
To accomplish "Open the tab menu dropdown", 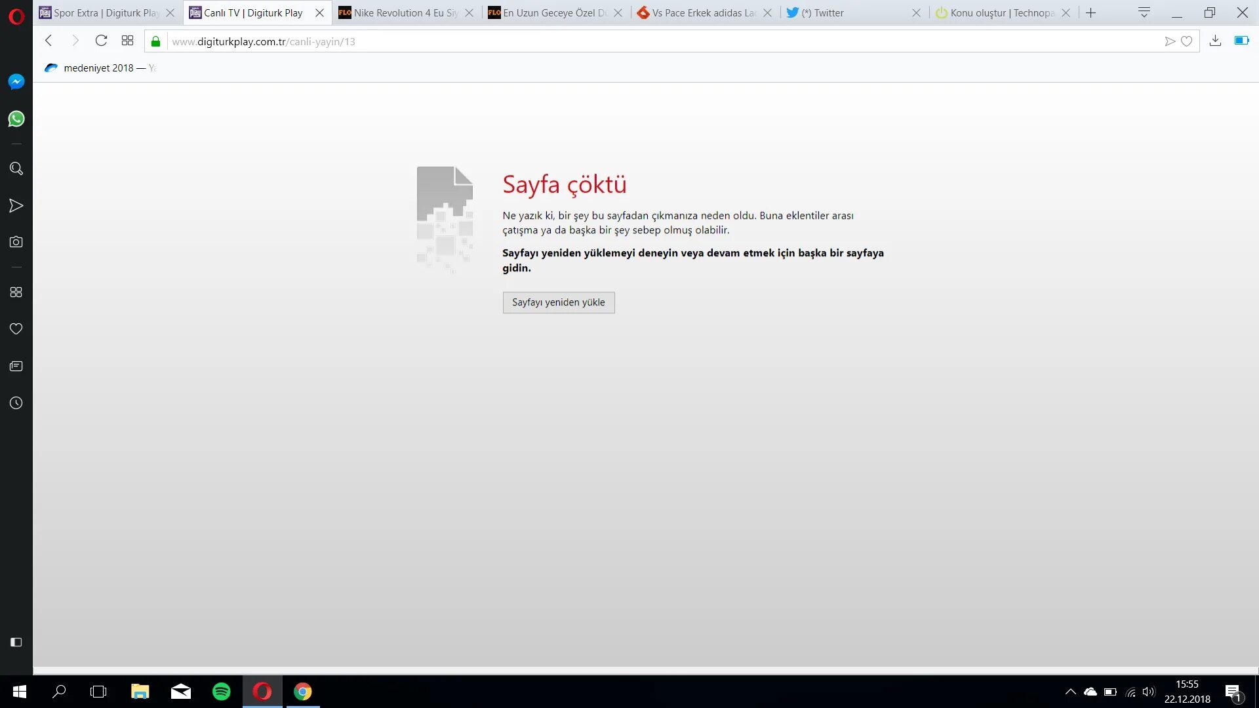I will click(1144, 12).
